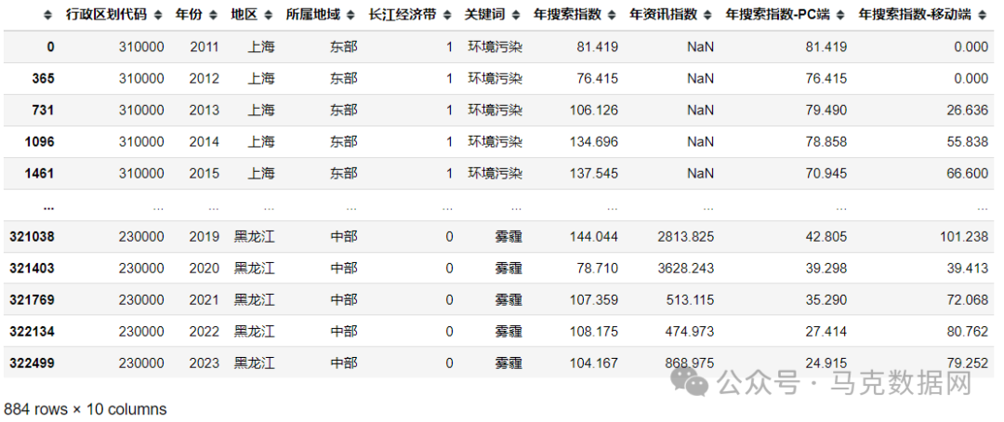Select mobile index value 26.636
Image resolution: width=1004 pixels, height=422 pixels.
tap(968, 110)
